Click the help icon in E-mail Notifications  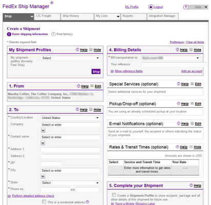[179, 124]
